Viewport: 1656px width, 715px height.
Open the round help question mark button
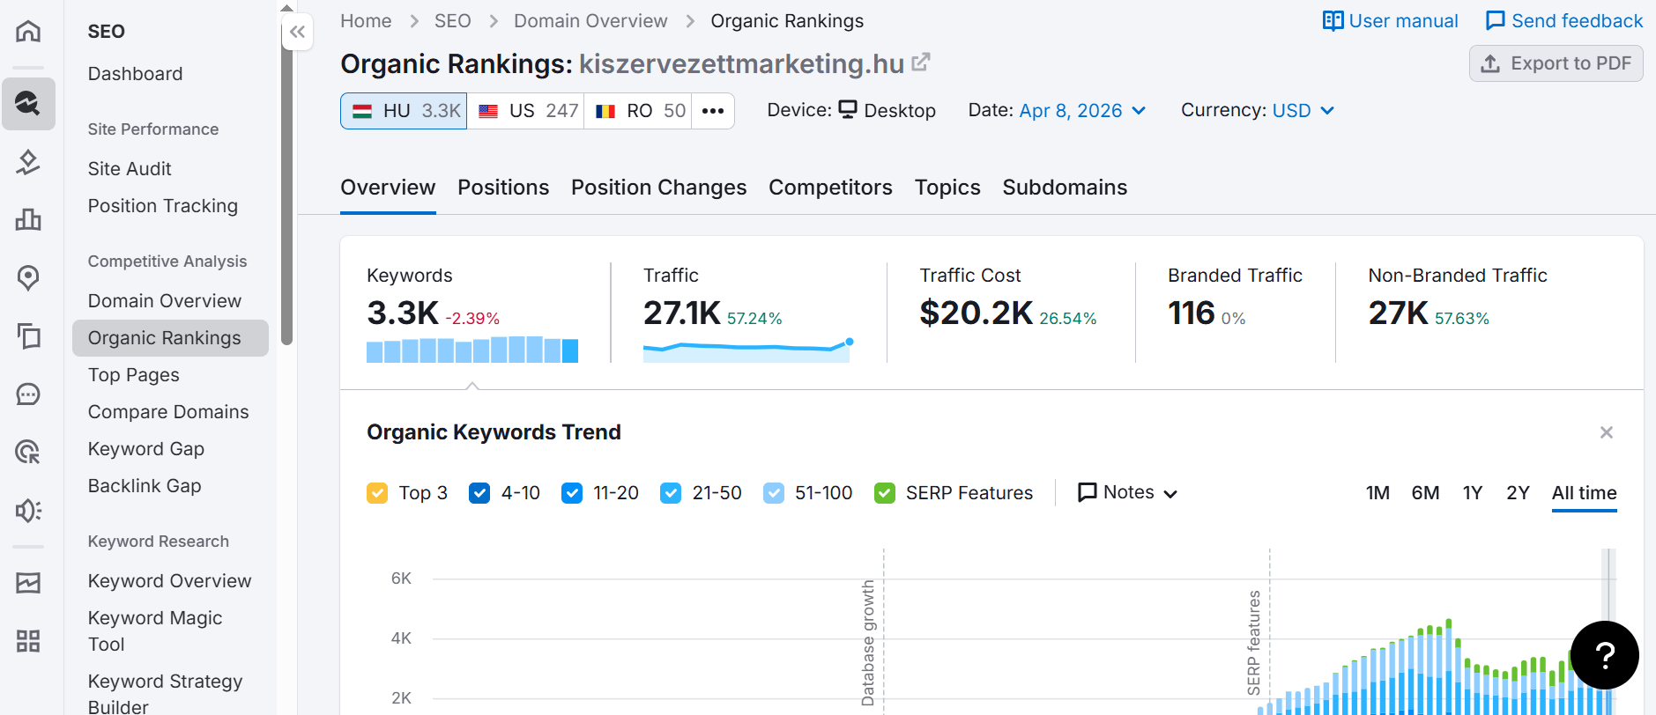tap(1605, 655)
